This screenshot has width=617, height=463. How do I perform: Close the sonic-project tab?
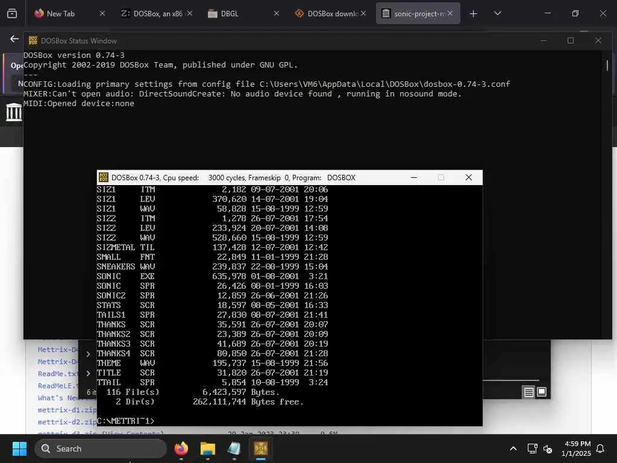450,13
